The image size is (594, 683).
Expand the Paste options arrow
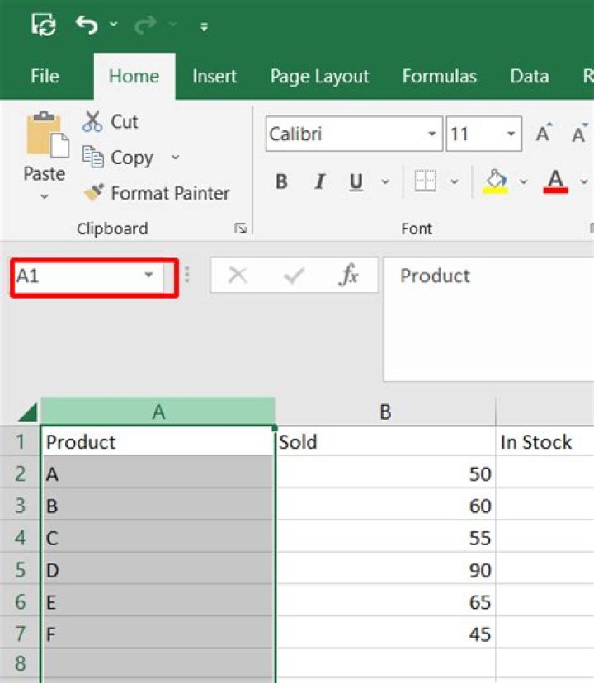point(45,196)
